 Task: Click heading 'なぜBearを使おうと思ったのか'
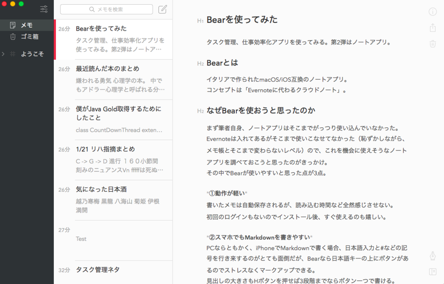(261, 110)
